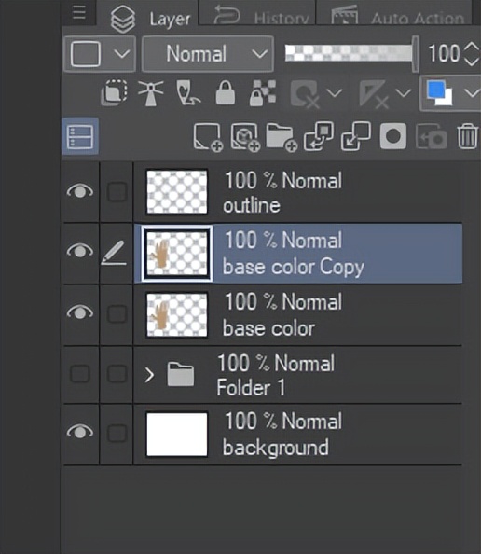The image size is (481, 554).
Task: Expand Folder 1 with the chevron
Action: pyautogui.click(x=149, y=375)
